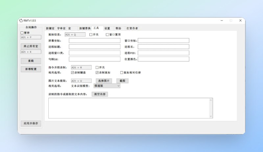Click the RMT app icon in title bar
The width and height of the screenshot is (263, 152).
[21, 20]
